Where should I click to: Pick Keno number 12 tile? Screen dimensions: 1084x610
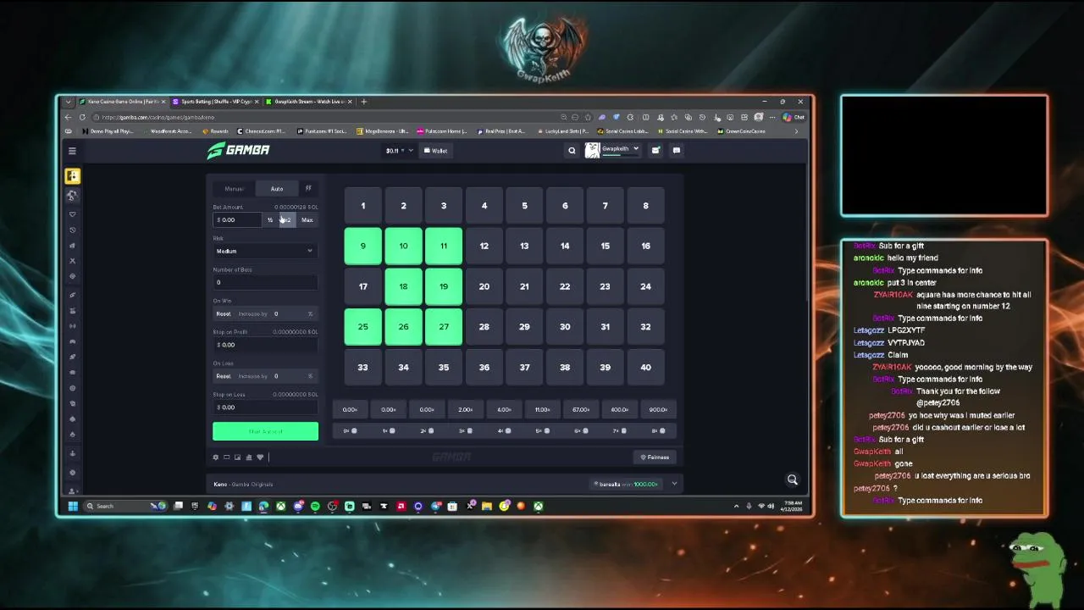pos(484,246)
